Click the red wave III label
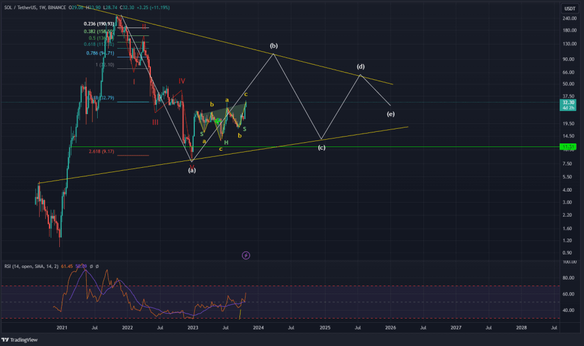This screenshot has height=346, width=584. (x=155, y=123)
